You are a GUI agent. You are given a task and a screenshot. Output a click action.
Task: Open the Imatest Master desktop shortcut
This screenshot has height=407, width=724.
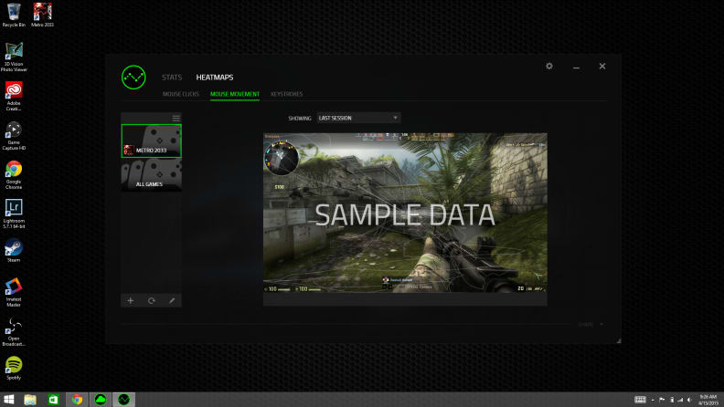coord(14,292)
